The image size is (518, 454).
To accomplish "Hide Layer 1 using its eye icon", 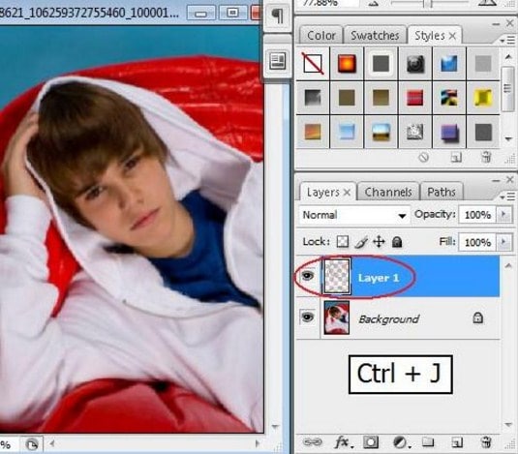I will pos(308,275).
